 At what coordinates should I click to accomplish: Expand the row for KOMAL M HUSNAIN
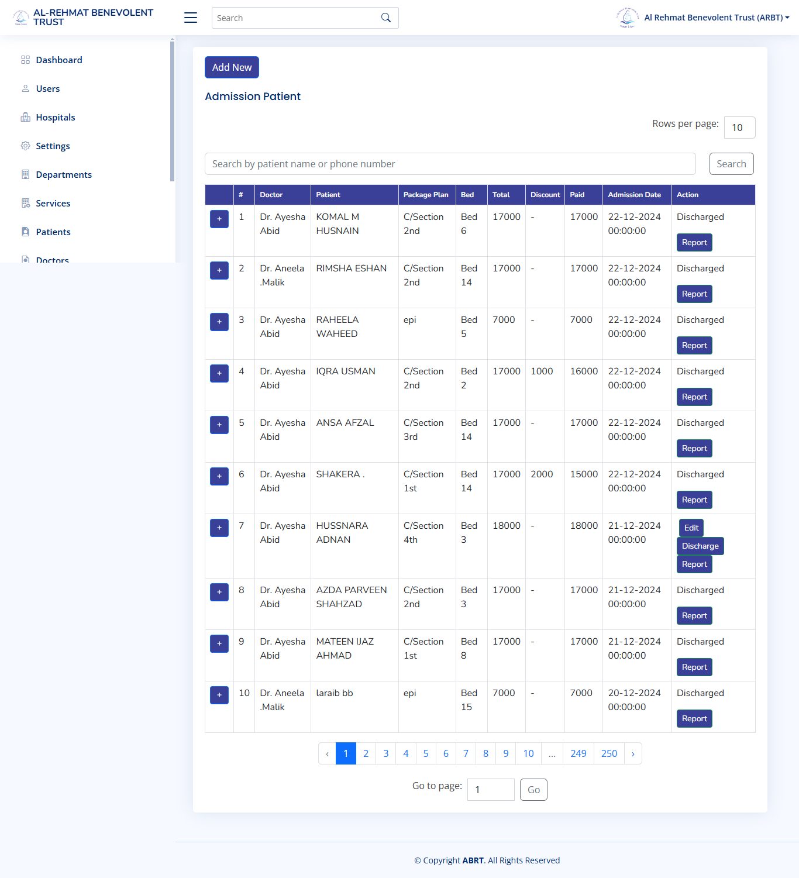219,219
